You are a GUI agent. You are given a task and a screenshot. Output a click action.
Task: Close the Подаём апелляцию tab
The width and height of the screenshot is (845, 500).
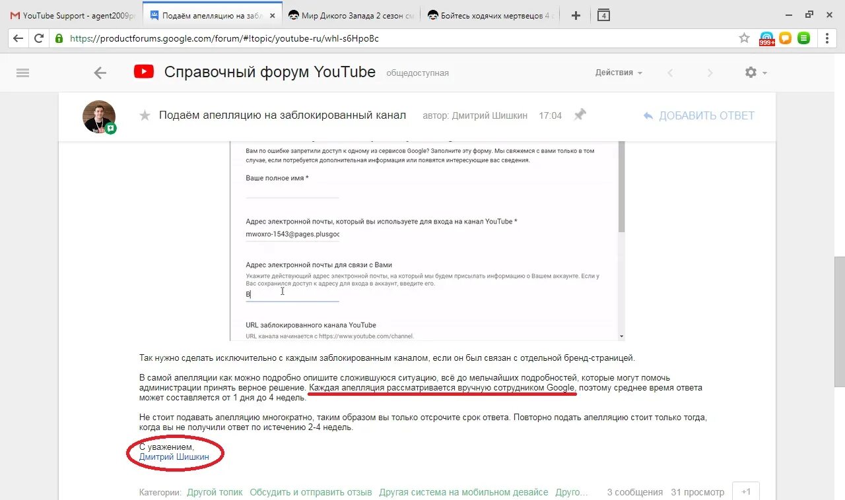(273, 15)
